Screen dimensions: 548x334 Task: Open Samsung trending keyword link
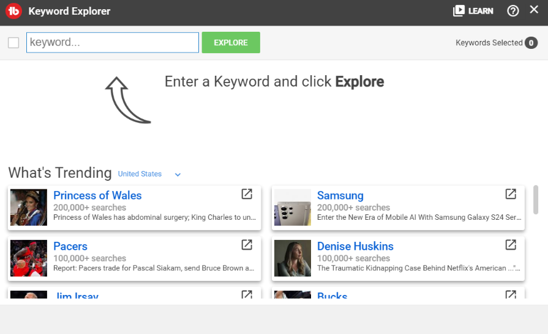340,195
